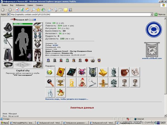
Task: Click the keychain gift
Action: coord(92,82)
